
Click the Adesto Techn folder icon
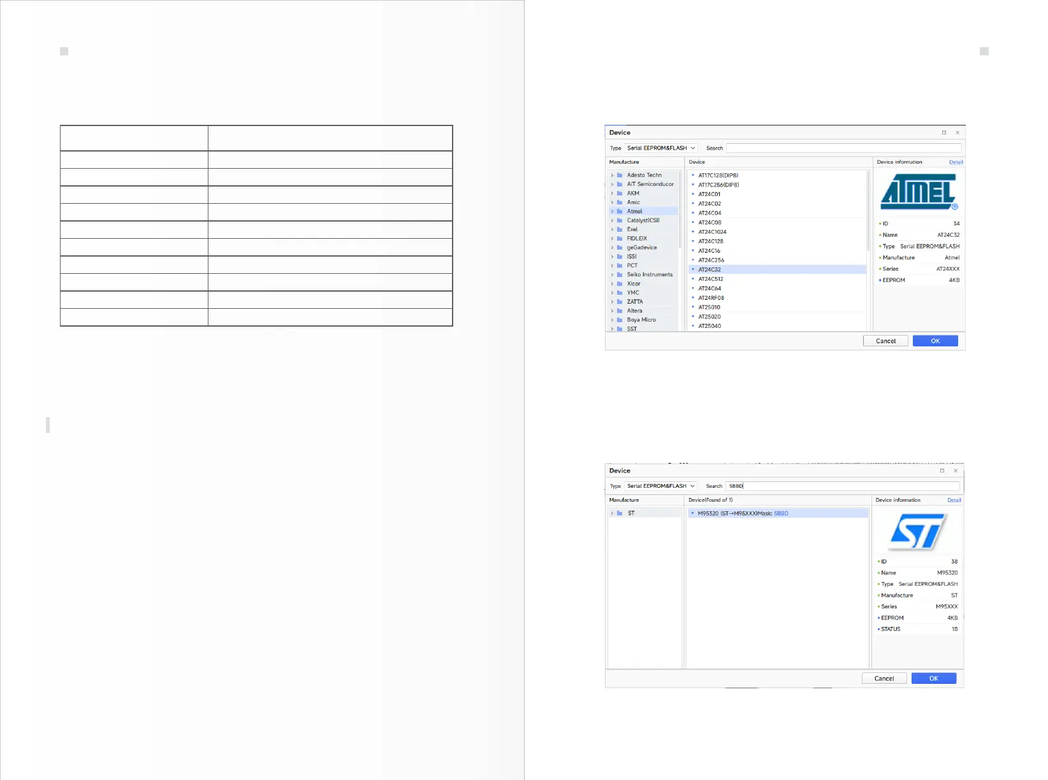(x=619, y=175)
